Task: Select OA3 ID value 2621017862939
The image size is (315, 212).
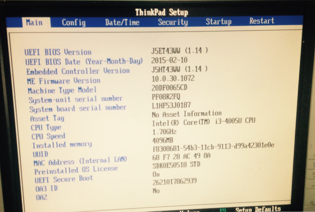Action: (x=175, y=182)
